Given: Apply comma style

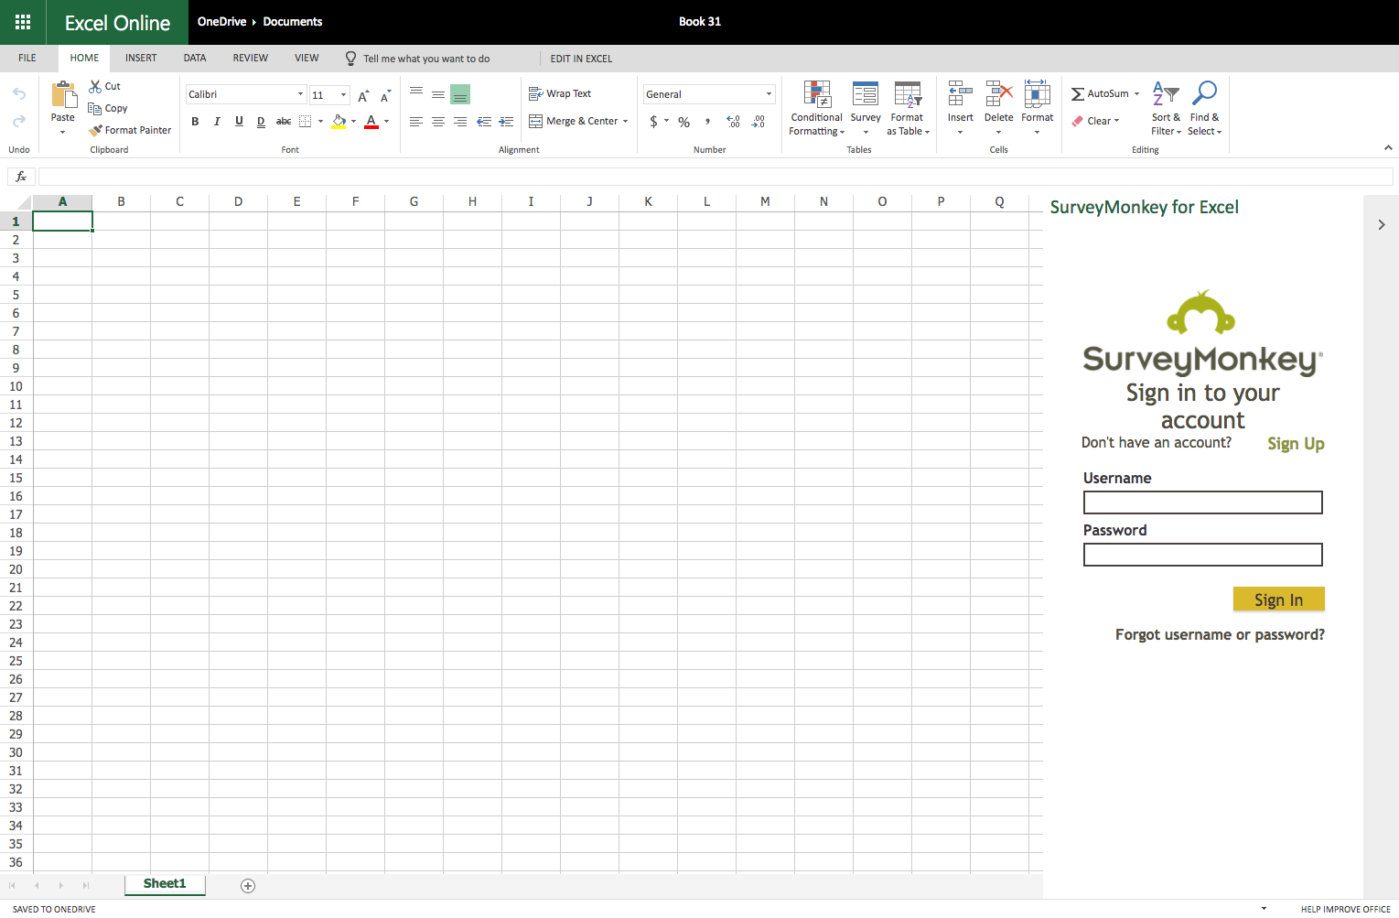Looking at the screenshot, I should coord(707,122).
